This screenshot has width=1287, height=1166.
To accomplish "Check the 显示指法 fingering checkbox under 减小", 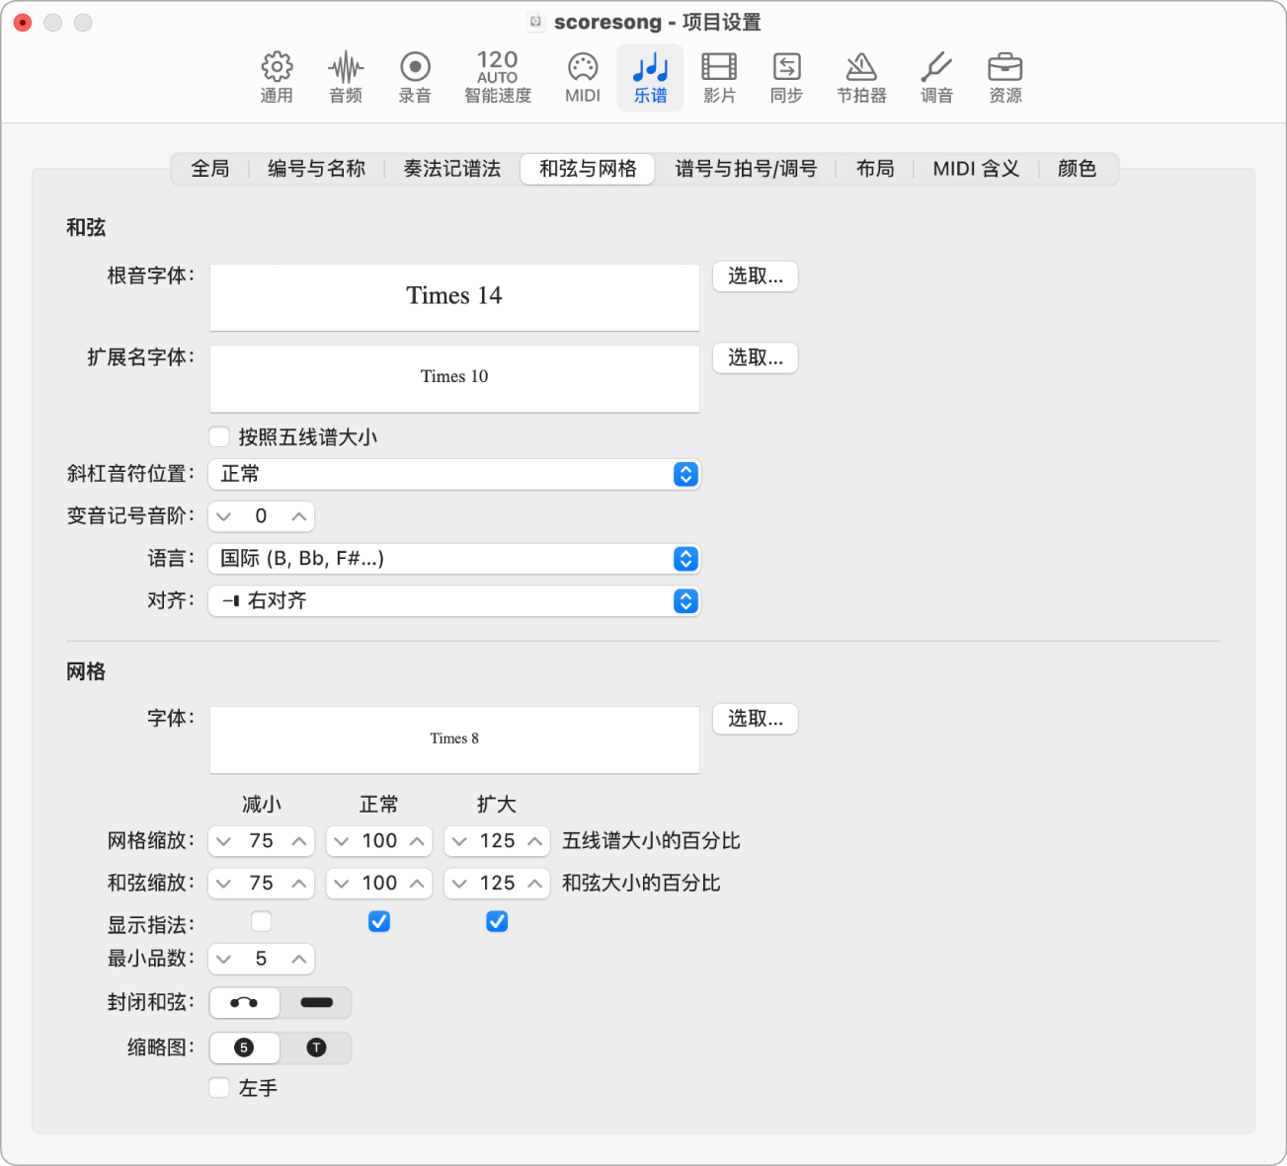I will (x=261, y=921).
